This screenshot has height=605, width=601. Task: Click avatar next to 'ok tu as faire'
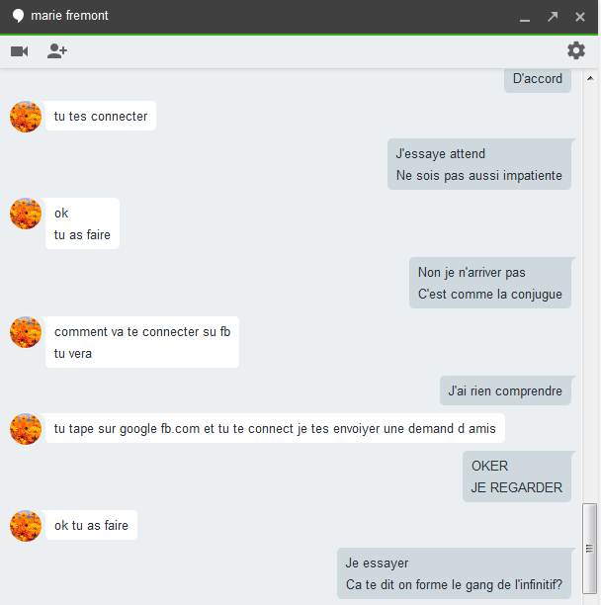(26, 526)
